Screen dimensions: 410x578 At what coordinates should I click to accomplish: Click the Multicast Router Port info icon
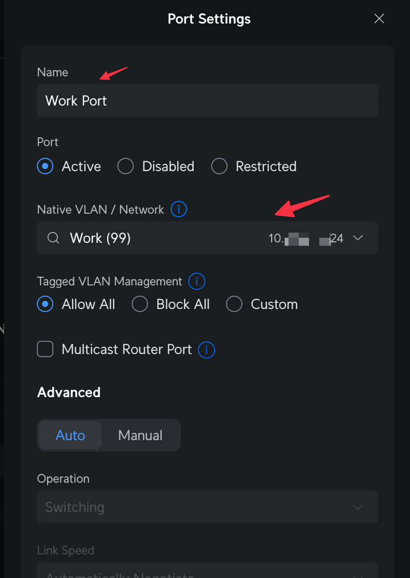click(207, 349)
